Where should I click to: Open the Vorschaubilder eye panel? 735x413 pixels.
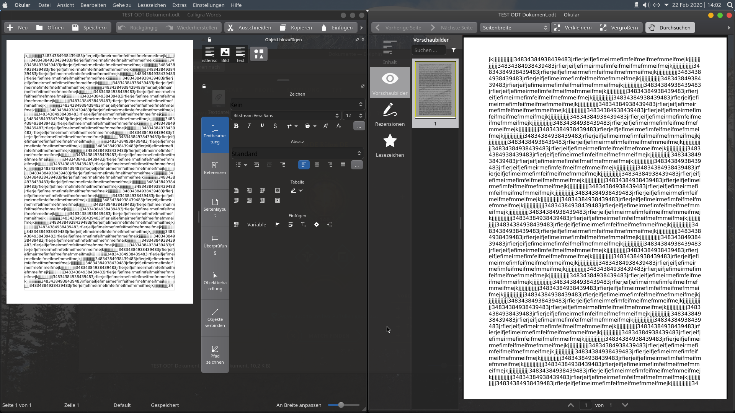click(390, 83)
